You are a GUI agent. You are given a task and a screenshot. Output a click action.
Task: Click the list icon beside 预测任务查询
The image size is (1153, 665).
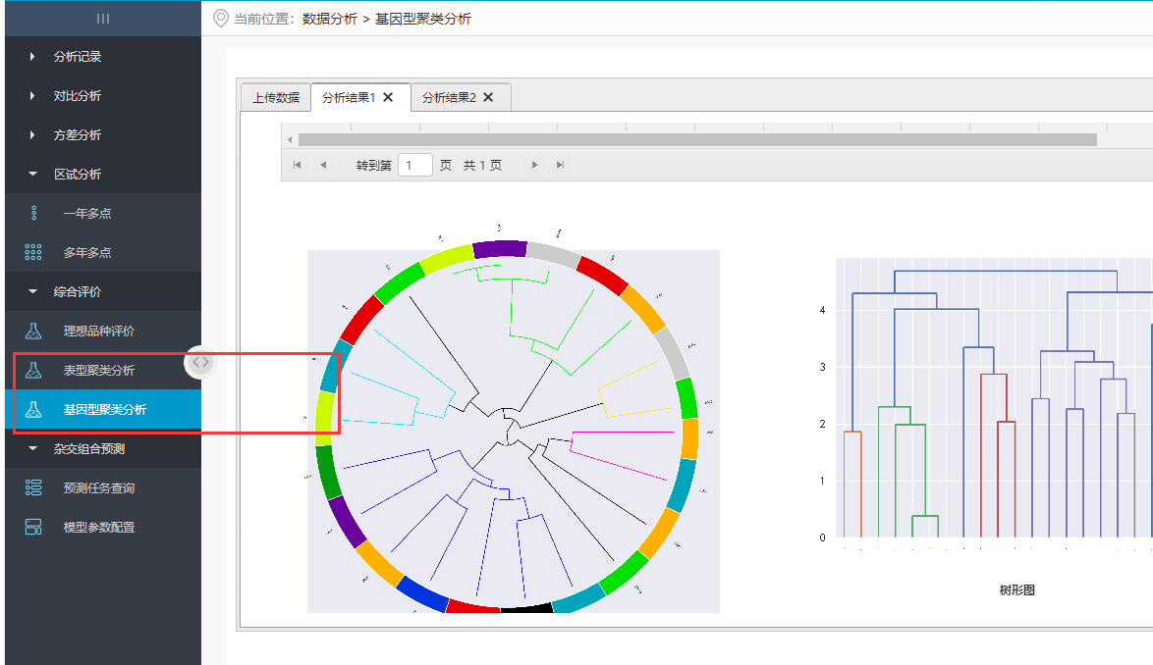click(x=33, y=488)
